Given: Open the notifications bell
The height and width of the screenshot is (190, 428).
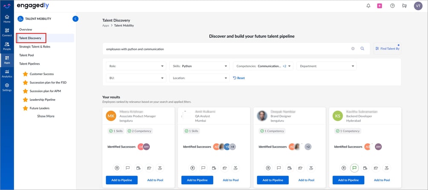Looking at the screenshot, I should pos(368,6).
